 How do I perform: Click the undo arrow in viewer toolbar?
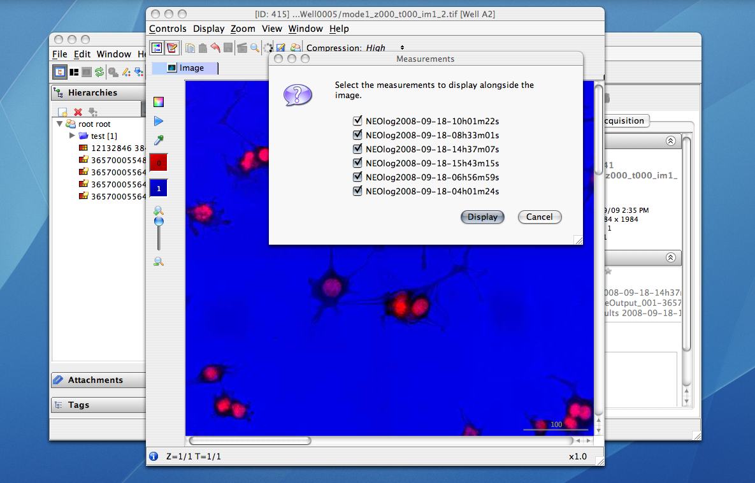215,48
